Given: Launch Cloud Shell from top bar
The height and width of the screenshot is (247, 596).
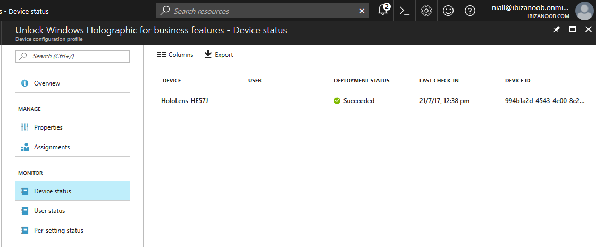Looking at the screenshot, I should 405,11.
